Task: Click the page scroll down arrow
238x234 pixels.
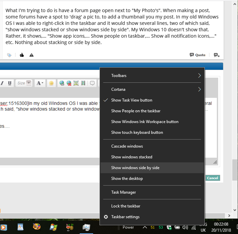Action: [235, 210]
